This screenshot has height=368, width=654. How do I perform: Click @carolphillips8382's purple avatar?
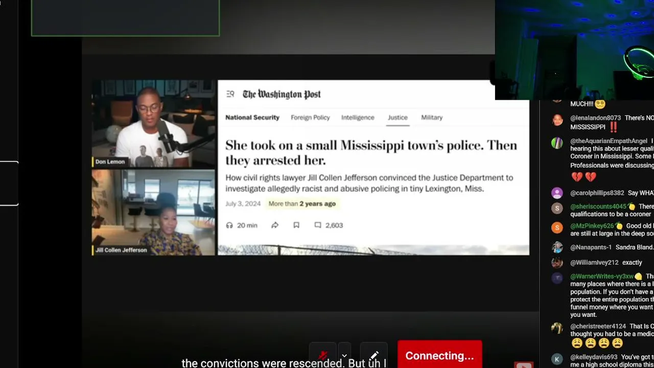point(557,193)
